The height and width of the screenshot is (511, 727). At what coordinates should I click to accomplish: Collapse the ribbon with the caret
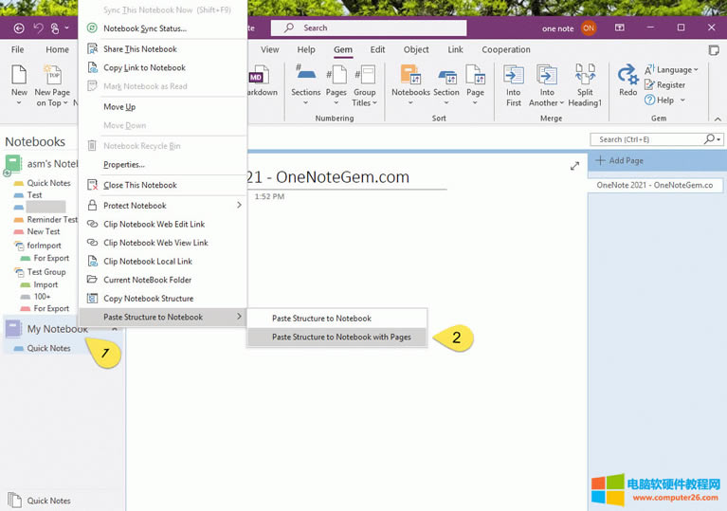pos(718,119)
